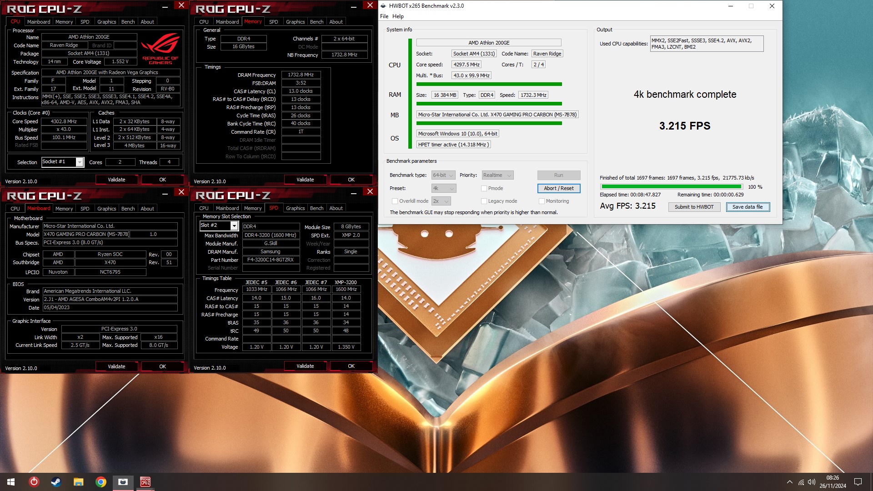
Task: Close the CPU-Z window showing Memory tab
Action: click(370, 5)
